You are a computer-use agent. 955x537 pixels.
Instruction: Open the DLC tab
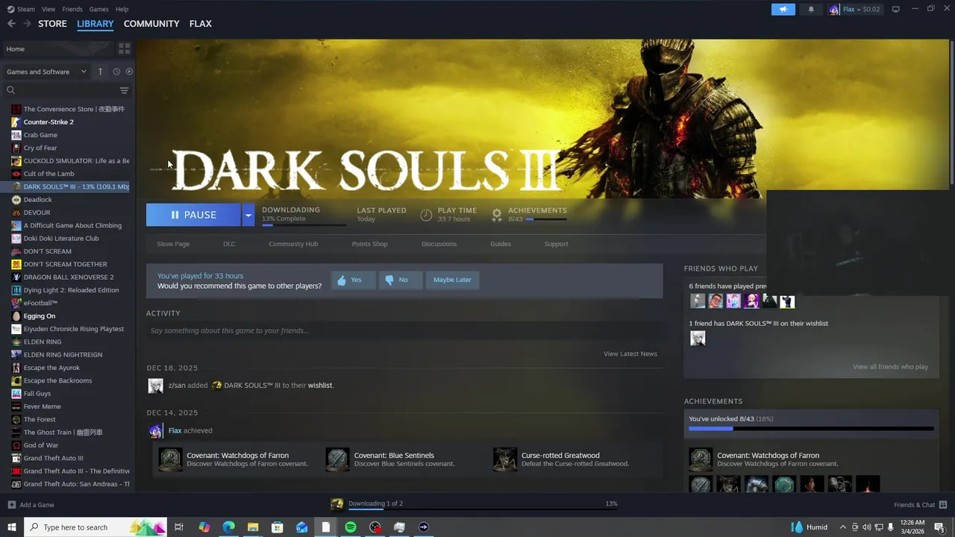[229, 244]
